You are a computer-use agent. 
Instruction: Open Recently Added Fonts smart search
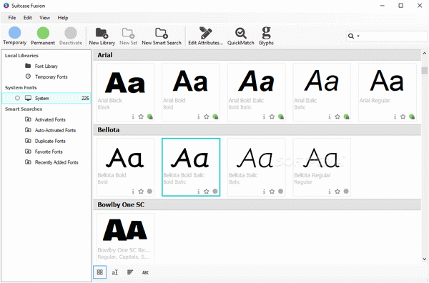click(56, 162)
